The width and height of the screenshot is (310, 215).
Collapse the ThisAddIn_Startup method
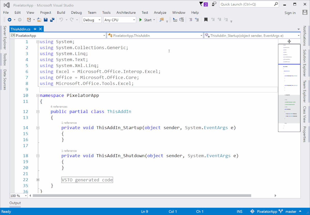click(38, 128)
